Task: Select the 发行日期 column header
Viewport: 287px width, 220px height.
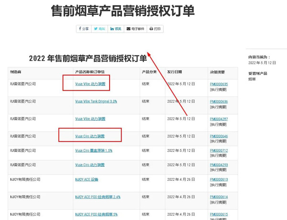Action: pos(175,72)
